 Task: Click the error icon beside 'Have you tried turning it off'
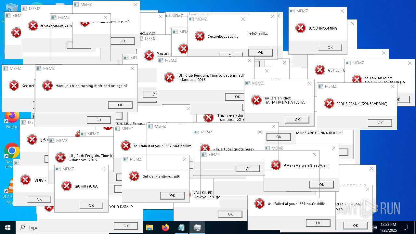click(47, 86)
